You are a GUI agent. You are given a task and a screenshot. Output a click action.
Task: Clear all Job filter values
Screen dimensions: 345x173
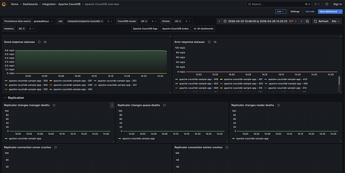click(108, 21)
